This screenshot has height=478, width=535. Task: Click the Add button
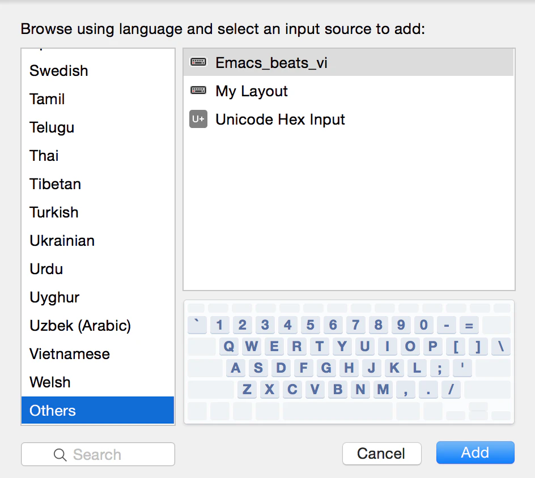click(475, 453)
